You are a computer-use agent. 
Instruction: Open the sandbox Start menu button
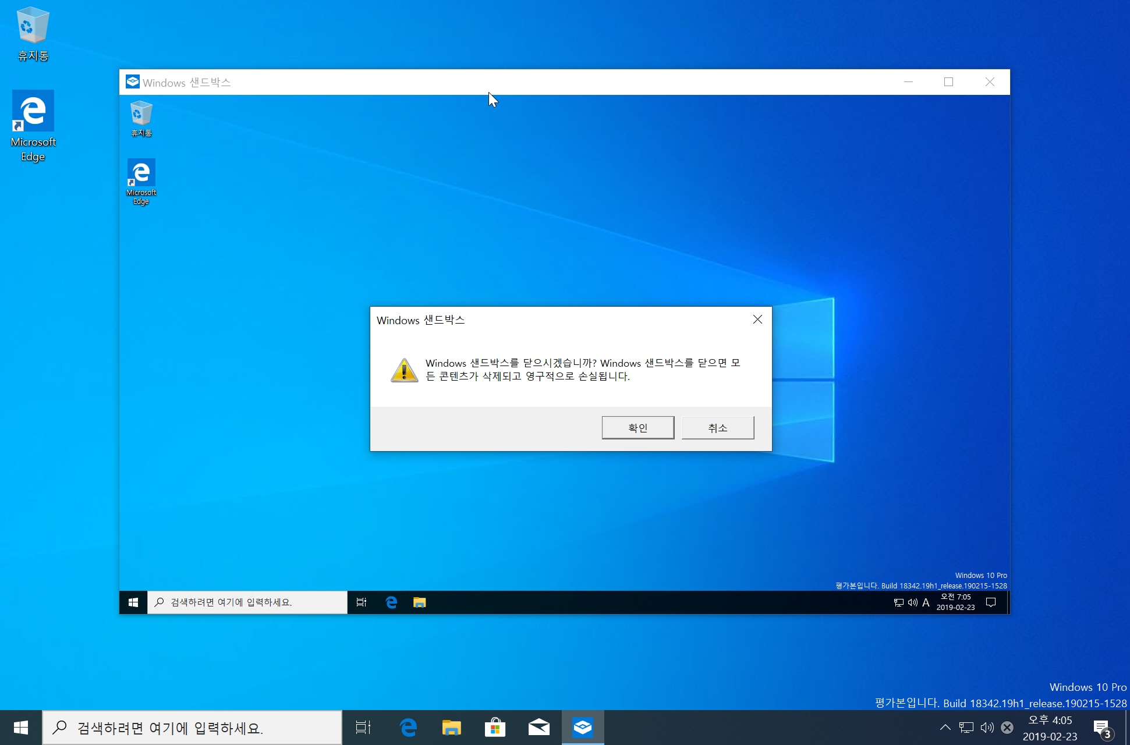point(133,602)
